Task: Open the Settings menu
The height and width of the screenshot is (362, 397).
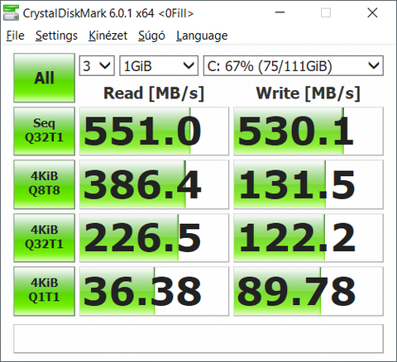Action: coord(56,36)
